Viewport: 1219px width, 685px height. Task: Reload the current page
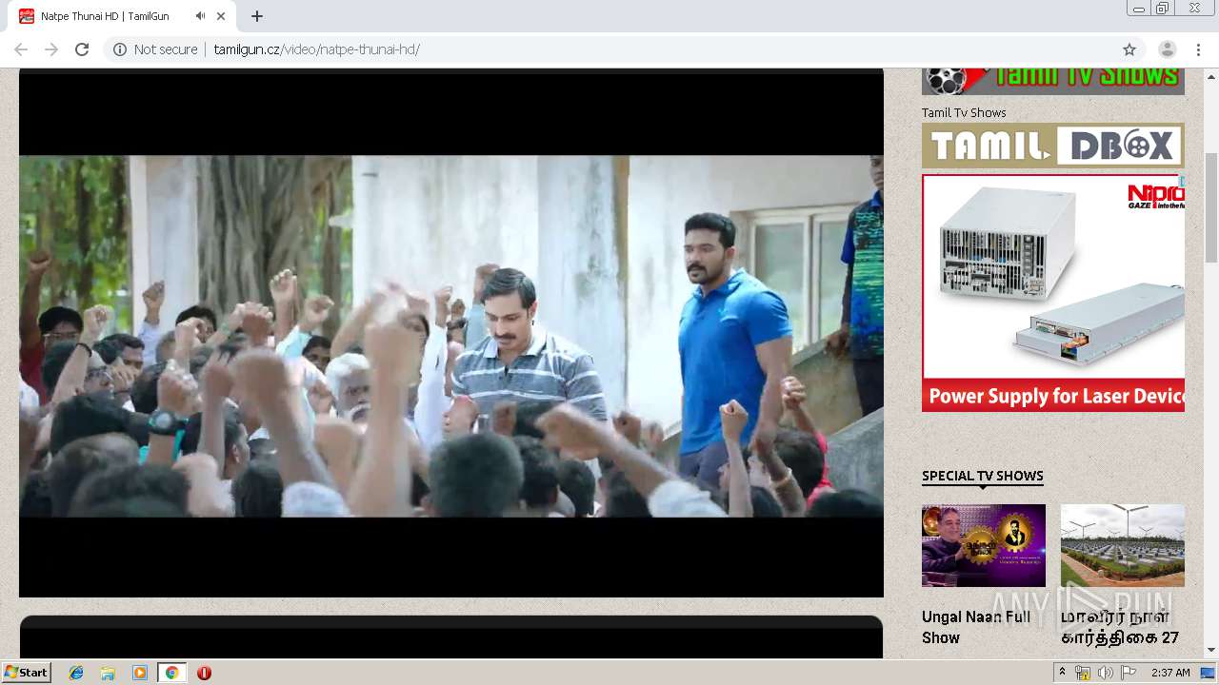(82, 49)
